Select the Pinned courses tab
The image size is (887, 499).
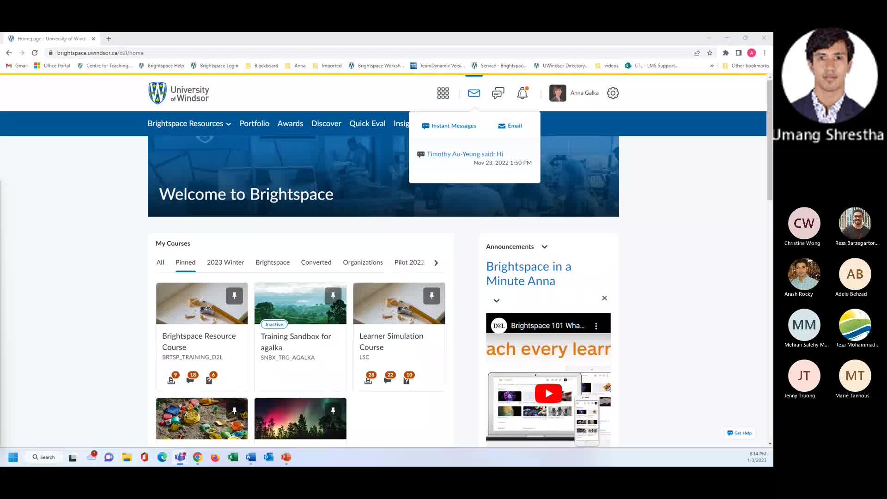coord(185,262)
